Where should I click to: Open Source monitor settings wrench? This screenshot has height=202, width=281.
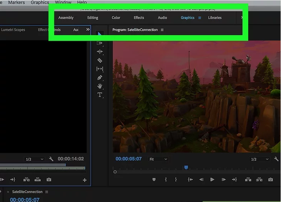(51, 159)
